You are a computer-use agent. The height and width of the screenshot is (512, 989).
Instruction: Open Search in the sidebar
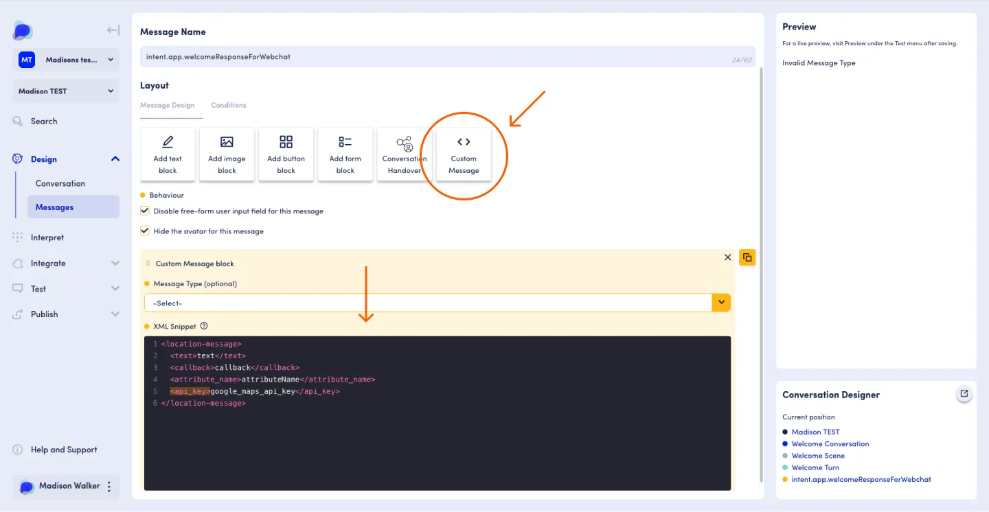click(44, 121)
